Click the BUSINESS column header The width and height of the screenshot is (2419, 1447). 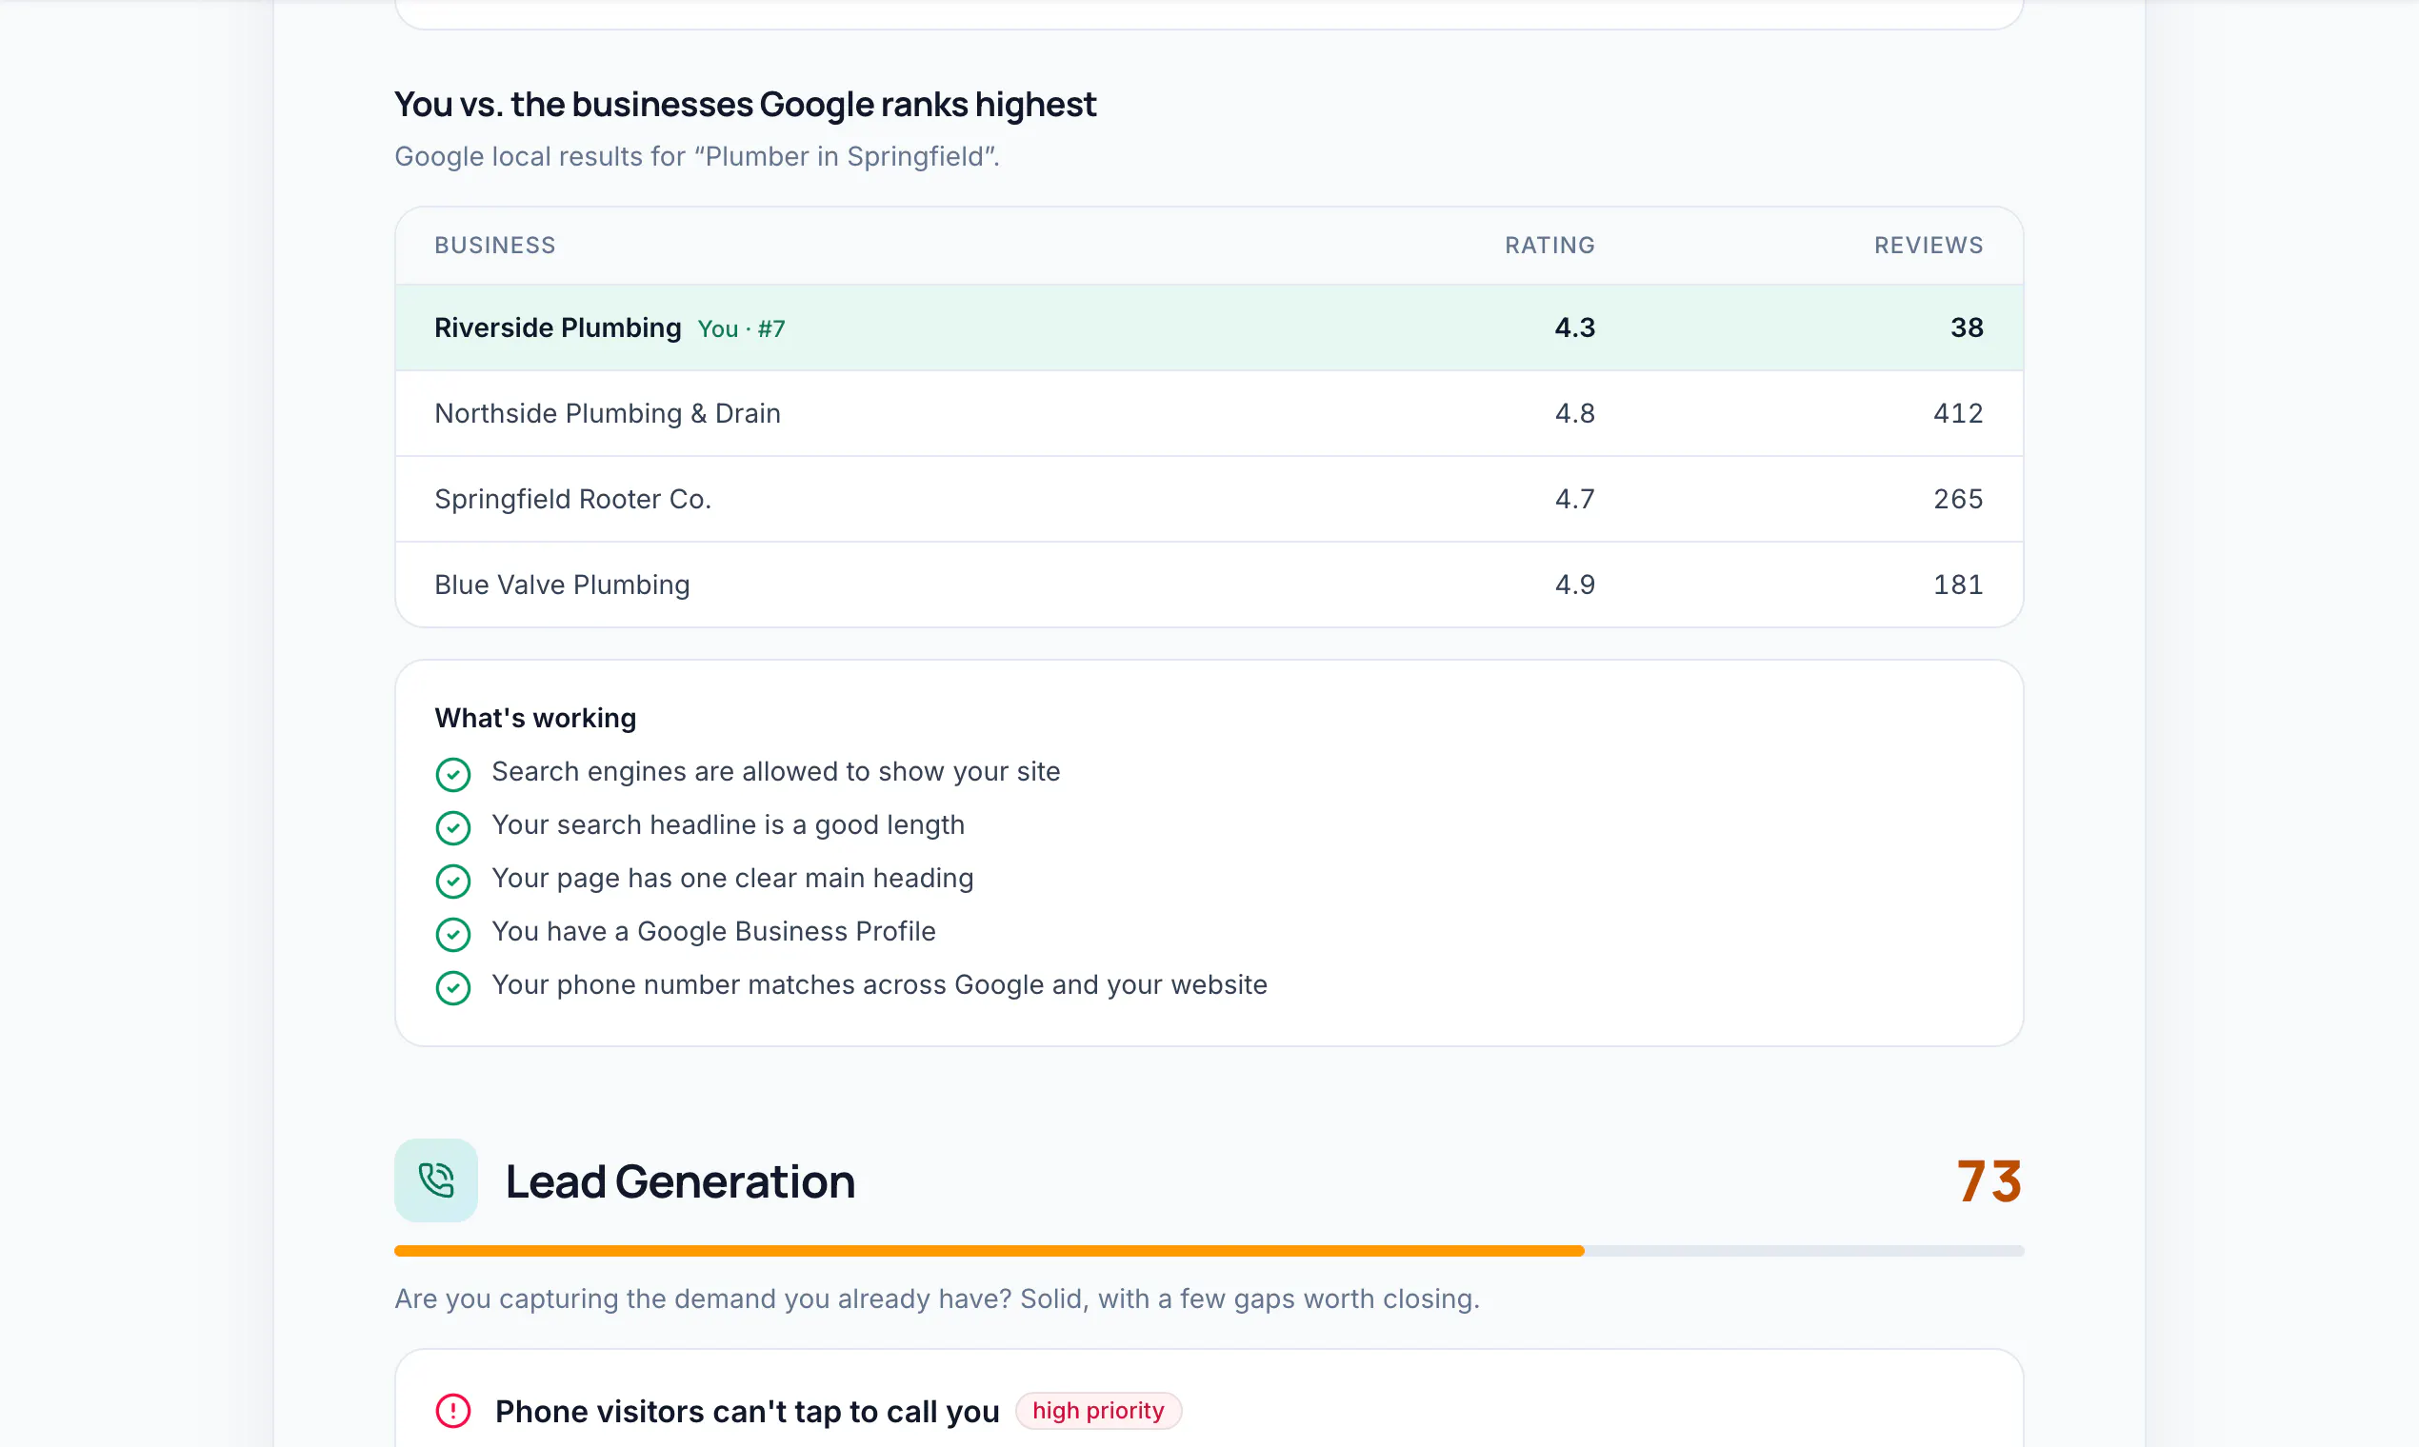tap(494, 245)
